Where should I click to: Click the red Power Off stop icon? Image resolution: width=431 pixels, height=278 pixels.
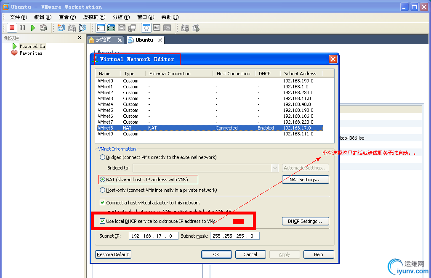[12, 28]
